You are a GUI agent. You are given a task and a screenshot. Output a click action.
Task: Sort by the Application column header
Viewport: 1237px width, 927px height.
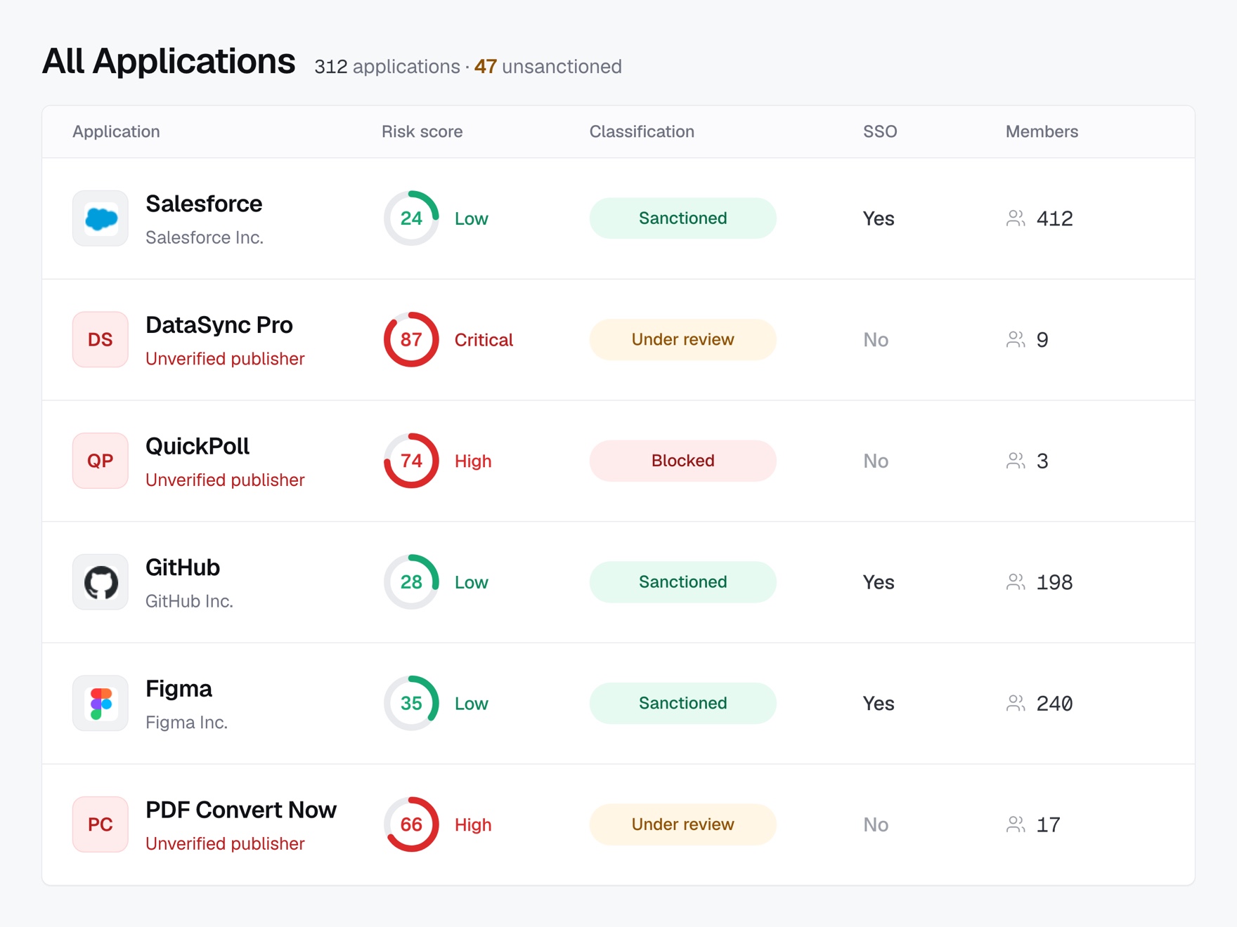[116, 132]
